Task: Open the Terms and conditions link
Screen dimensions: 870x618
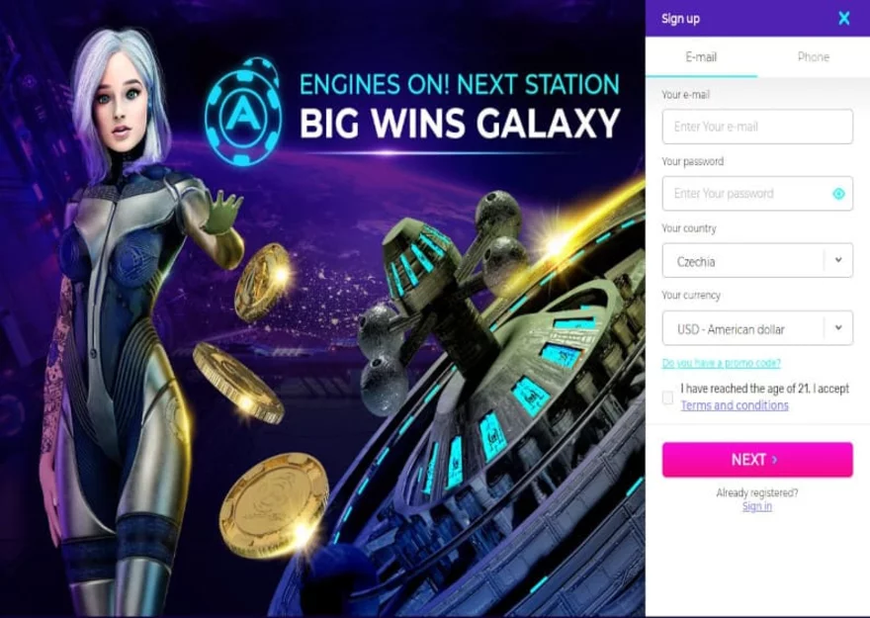Action: pos(735,405)
